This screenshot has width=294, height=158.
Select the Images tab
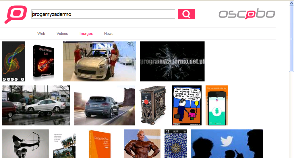click(86, 33)
